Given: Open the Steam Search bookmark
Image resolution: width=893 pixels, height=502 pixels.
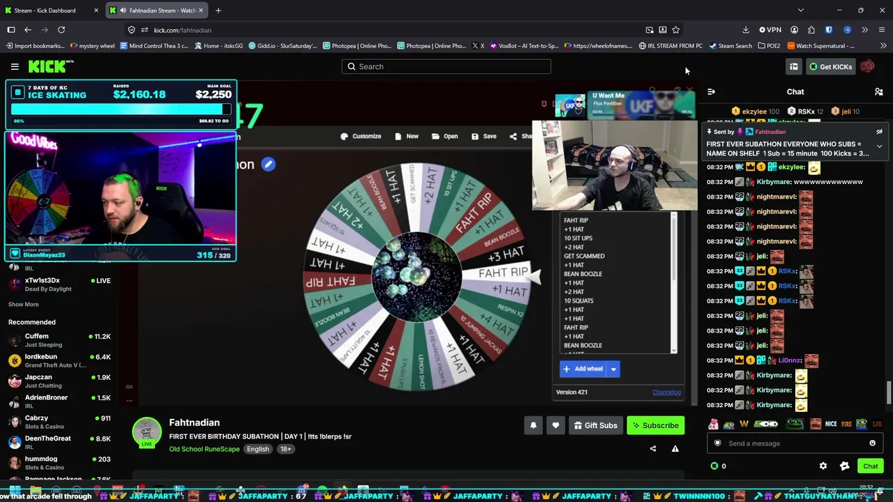Looking at the screenshot, I should click(x=730, y=46).
